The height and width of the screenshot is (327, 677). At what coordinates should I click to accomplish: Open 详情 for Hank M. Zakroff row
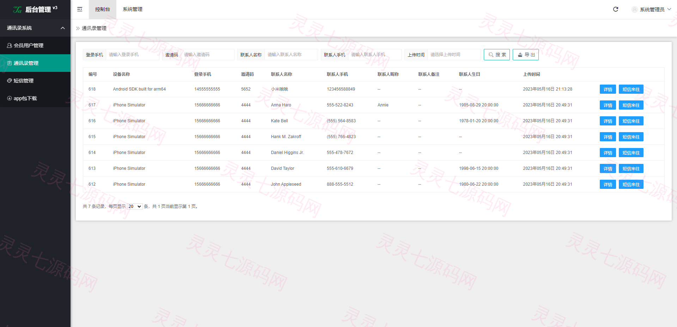[608, 137]
